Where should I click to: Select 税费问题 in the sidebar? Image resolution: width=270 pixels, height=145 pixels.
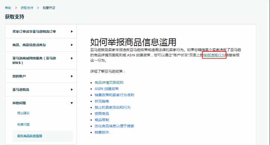coord(24,124)
